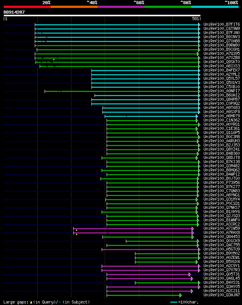242x305 pixels.
Task: Select the UniRef100_A2YML2 label
Action: [x=222, y=75]
